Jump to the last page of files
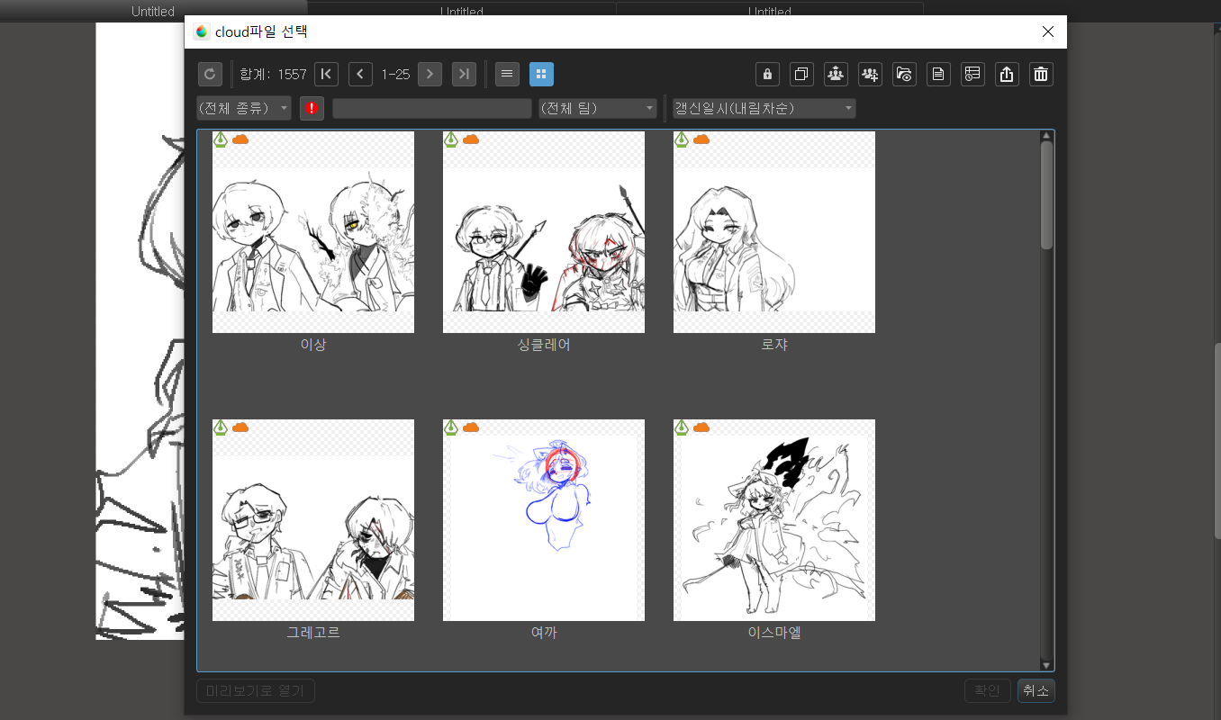 (464, 74)
